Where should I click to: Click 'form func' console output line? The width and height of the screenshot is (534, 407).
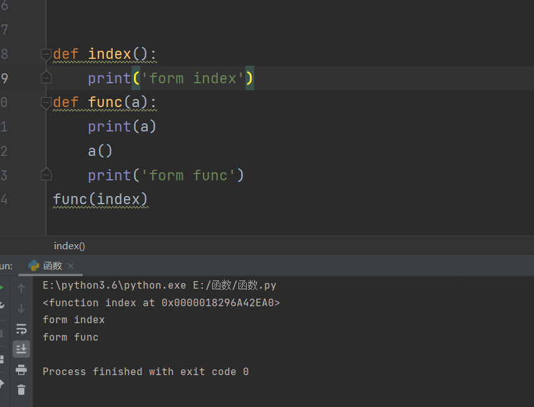pos(71,337)
